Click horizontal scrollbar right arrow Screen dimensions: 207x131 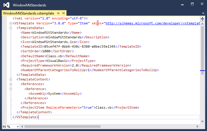tap(198, 127)
